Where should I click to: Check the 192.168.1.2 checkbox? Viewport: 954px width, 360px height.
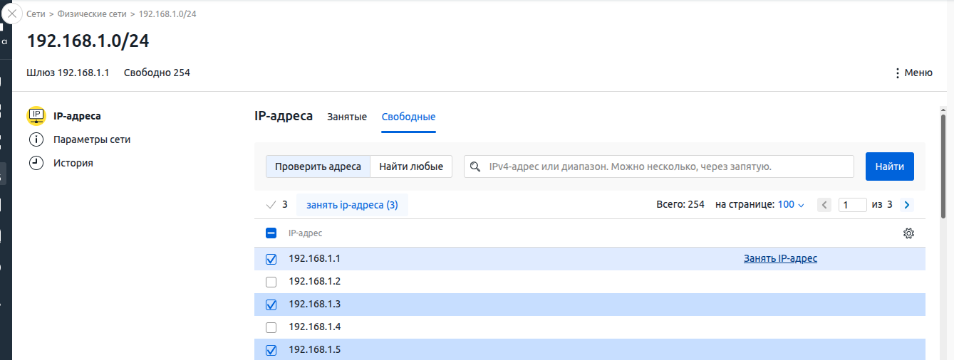point(271,282)
